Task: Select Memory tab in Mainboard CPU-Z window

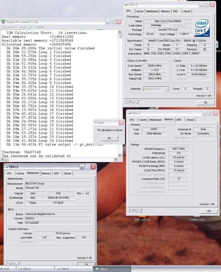Action: tap(46, 173)
